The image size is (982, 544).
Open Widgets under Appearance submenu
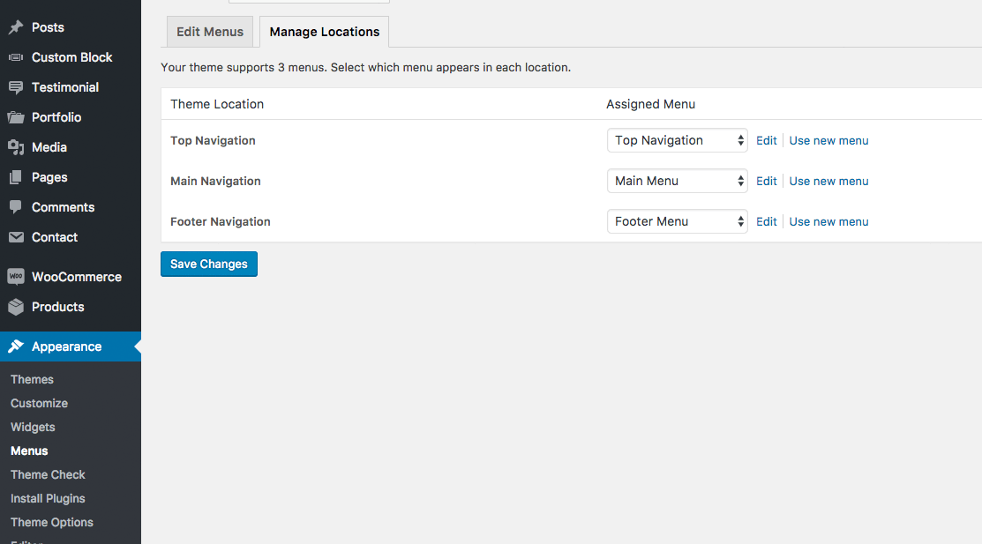[33, 427]
